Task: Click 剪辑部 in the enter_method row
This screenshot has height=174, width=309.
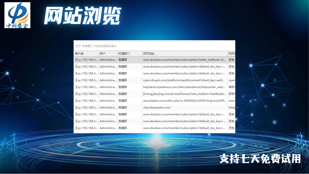Action: [123, 60]
